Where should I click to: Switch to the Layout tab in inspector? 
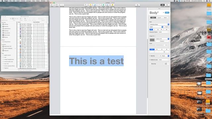pos(159,18)
